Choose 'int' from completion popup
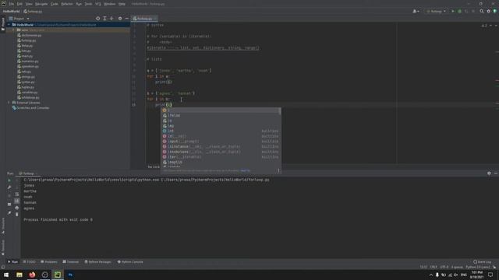The width and height of the screenshot is (499, 280). tap(220, 131)
